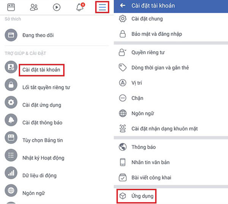Open Lối tắt quyền riêng tư
Screen dimensions: 228x204
46,88
